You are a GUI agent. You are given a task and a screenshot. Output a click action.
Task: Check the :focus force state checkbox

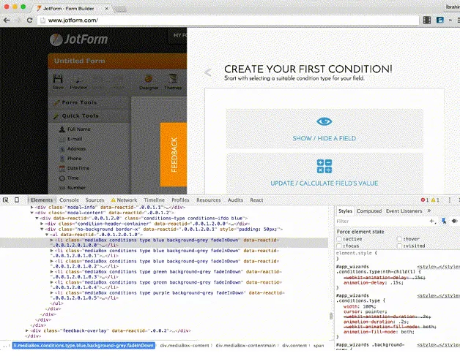pos(339,246)
